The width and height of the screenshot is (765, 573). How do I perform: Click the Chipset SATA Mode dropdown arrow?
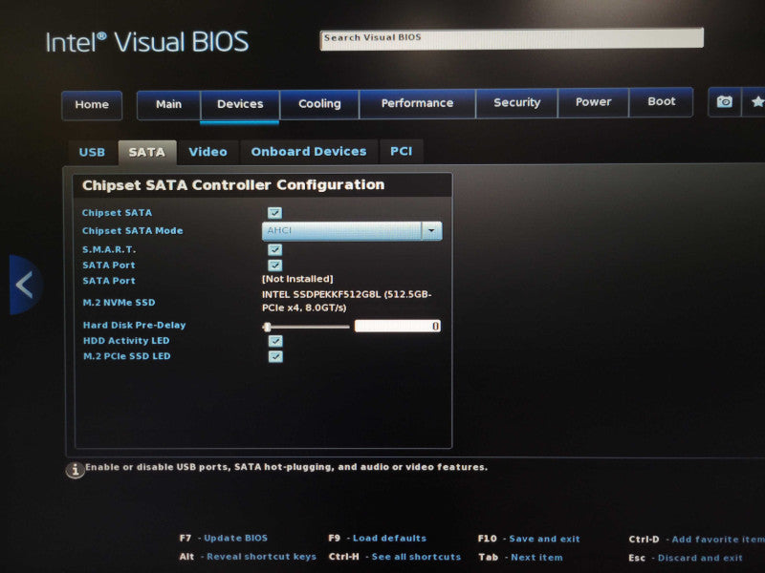pos(431,230)
